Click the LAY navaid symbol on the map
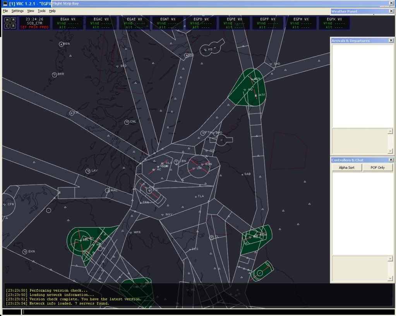The image size is (396, 316). click(x=88, y=171)
